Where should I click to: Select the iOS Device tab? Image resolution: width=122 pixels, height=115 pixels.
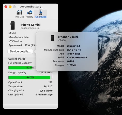pos(40,14)
